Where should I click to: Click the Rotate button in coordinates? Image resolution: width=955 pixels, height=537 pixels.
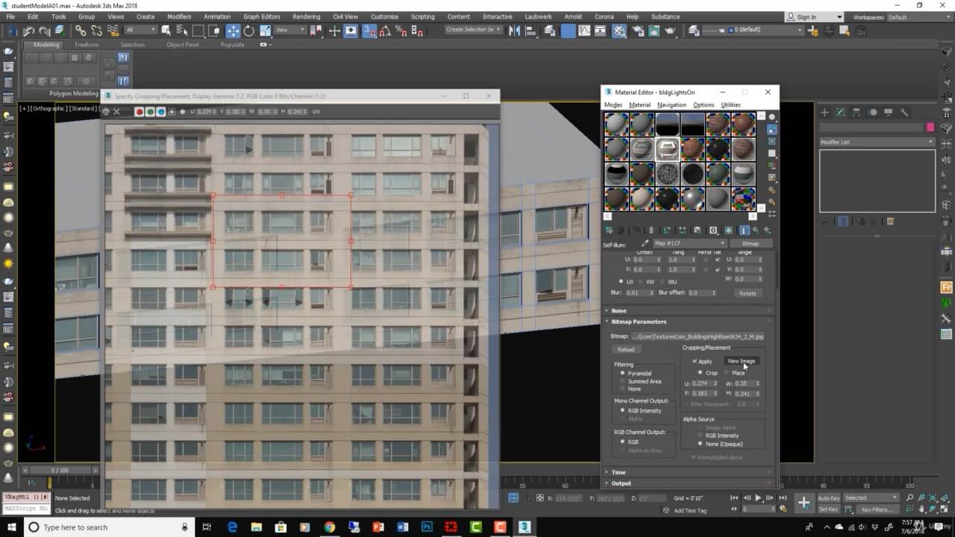coord(748,293)
